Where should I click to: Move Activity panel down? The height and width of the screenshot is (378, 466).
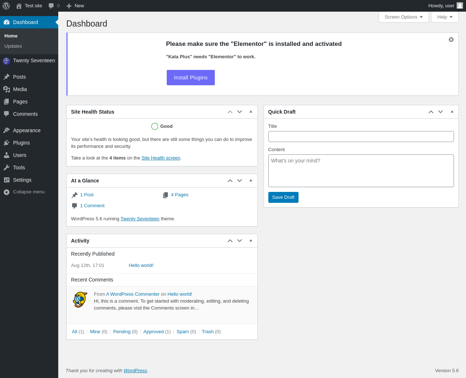coord(240,241)
